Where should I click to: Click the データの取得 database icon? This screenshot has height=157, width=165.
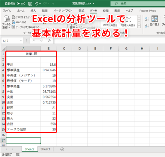tap(7, 19)
